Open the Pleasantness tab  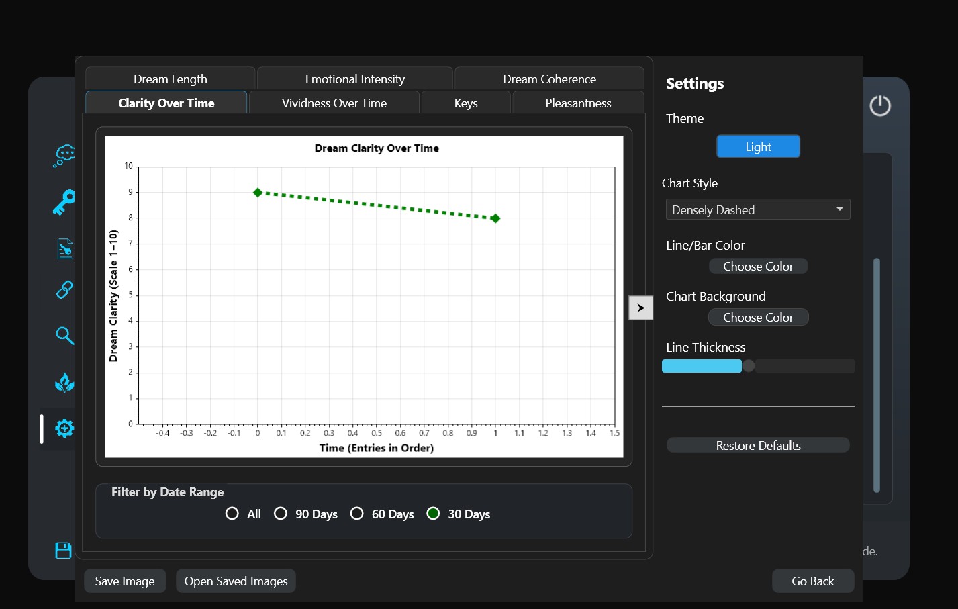tap(578, 103)
